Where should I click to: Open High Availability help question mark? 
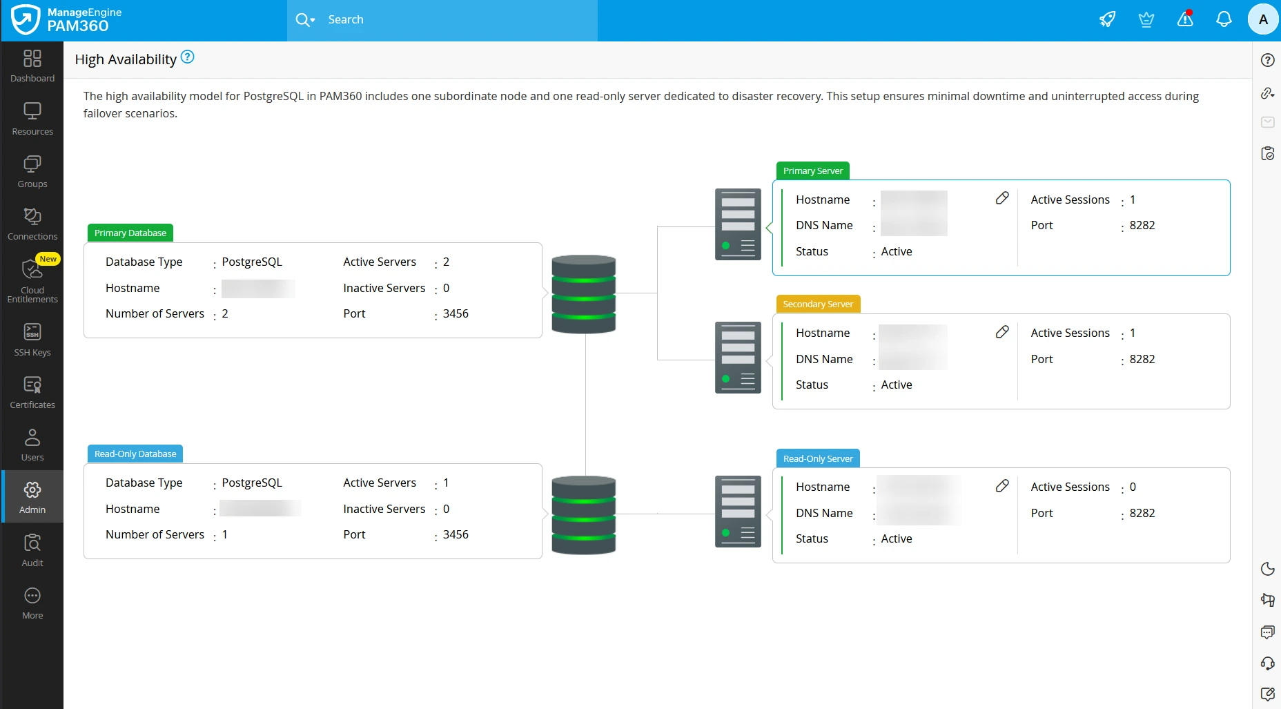click(187, 57)
